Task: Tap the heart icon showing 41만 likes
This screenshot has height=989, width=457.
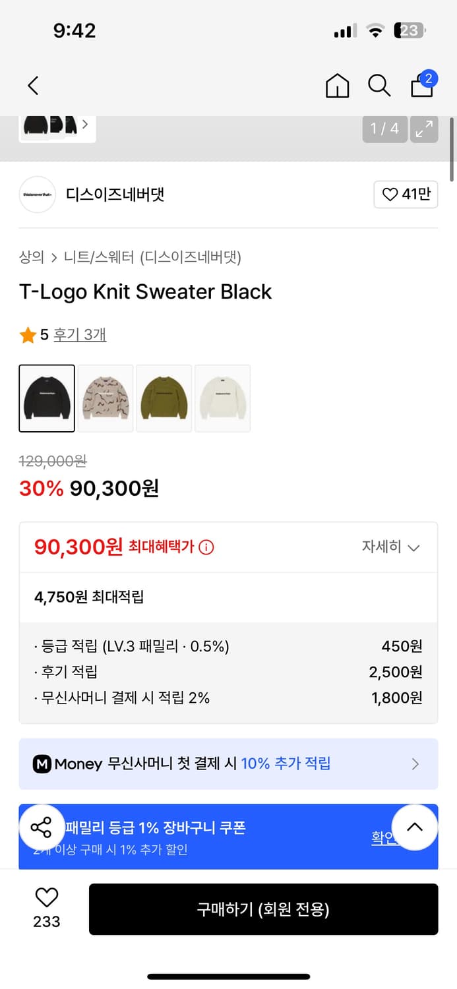Action: 406,195
